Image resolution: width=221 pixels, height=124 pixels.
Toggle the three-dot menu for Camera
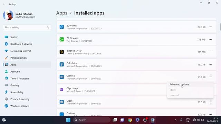tap(210, 77)
